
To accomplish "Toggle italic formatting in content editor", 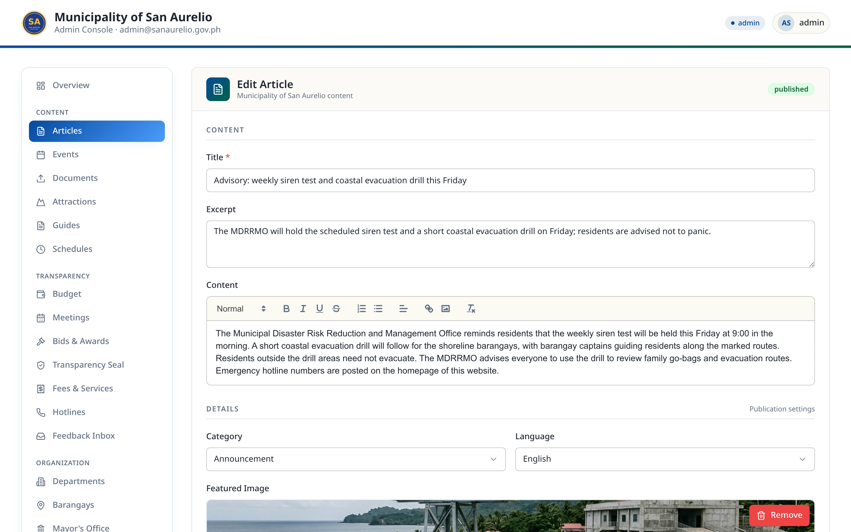I will click(x=303, y=309).
